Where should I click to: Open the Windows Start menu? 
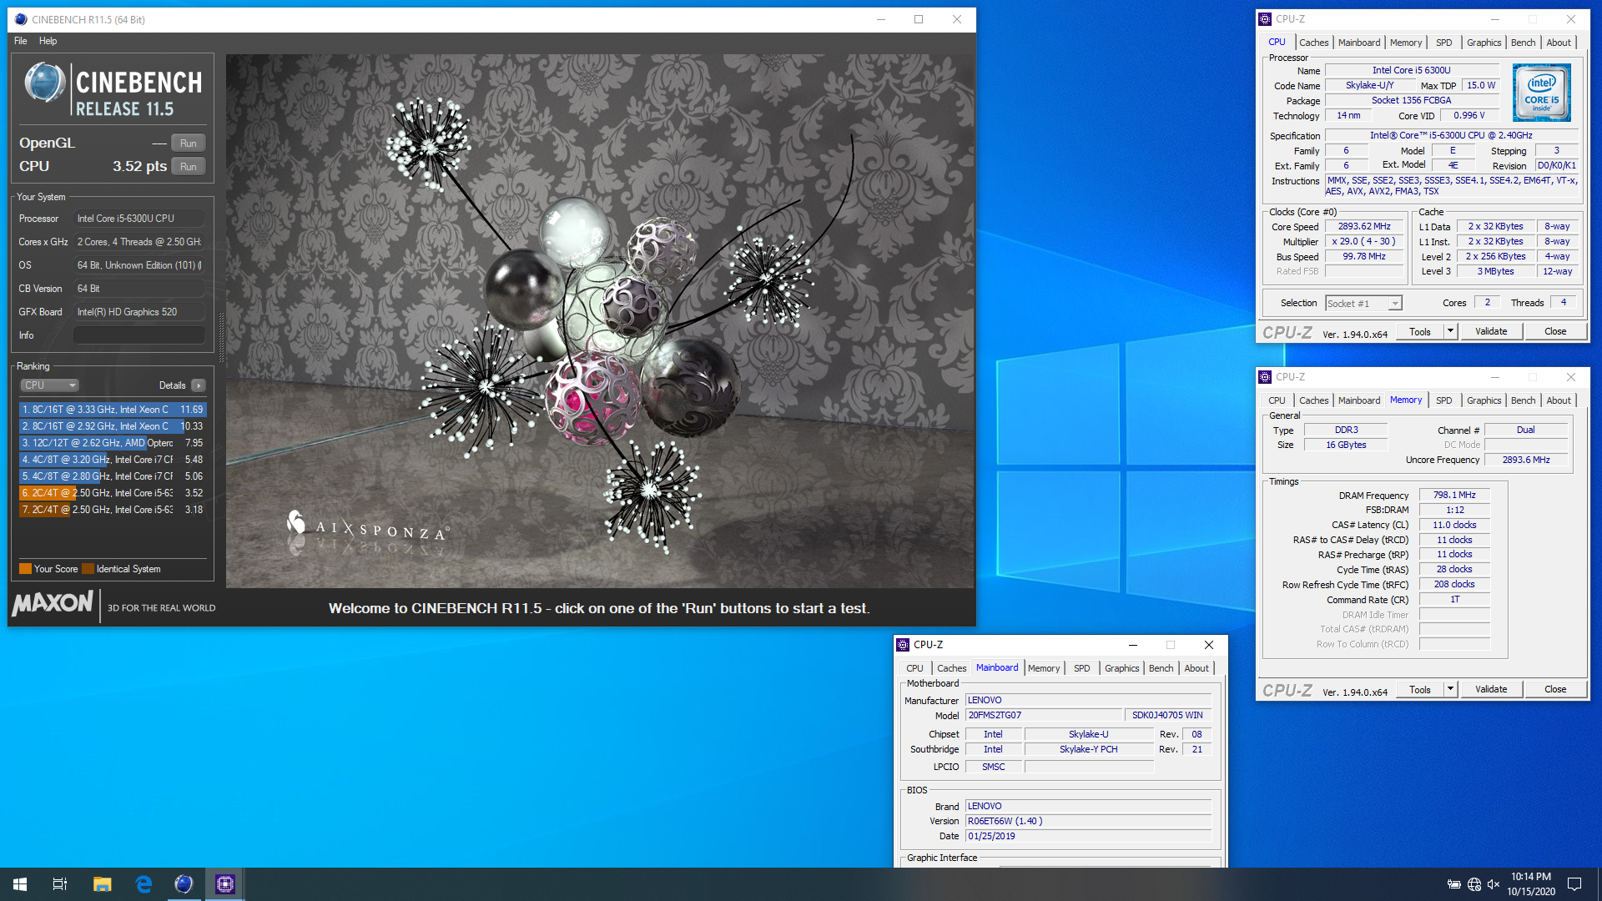pos(20,884)
